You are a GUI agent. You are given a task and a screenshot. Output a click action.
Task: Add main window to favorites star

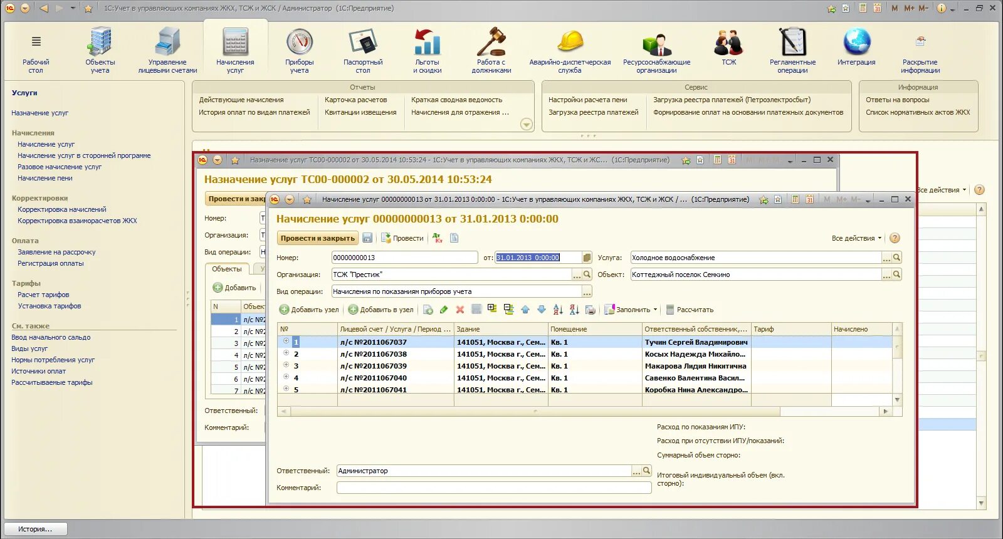(x=88, y=8)
